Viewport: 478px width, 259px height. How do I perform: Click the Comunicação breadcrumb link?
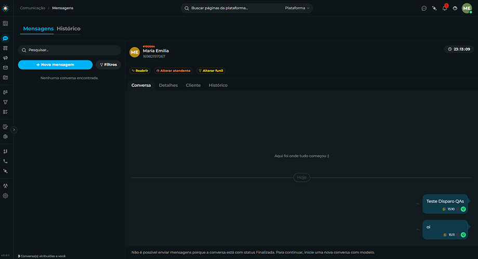click(x=33, y=8)
